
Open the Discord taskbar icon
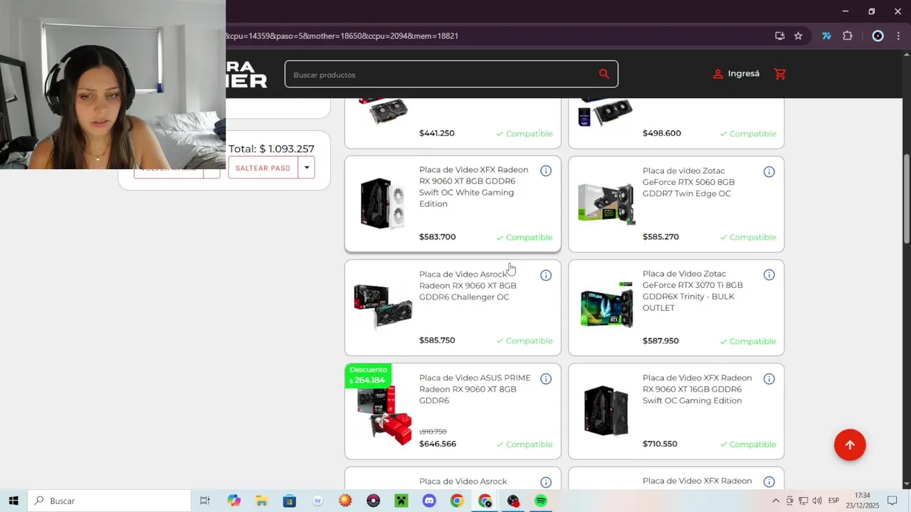(429, 501)
